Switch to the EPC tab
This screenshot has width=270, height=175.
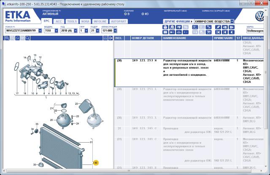click(46, 21)
